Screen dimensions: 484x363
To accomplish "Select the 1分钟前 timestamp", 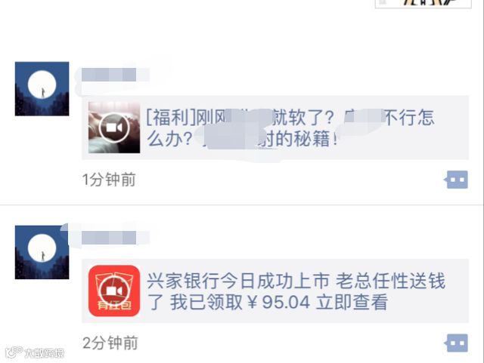I will click(109, 180).
